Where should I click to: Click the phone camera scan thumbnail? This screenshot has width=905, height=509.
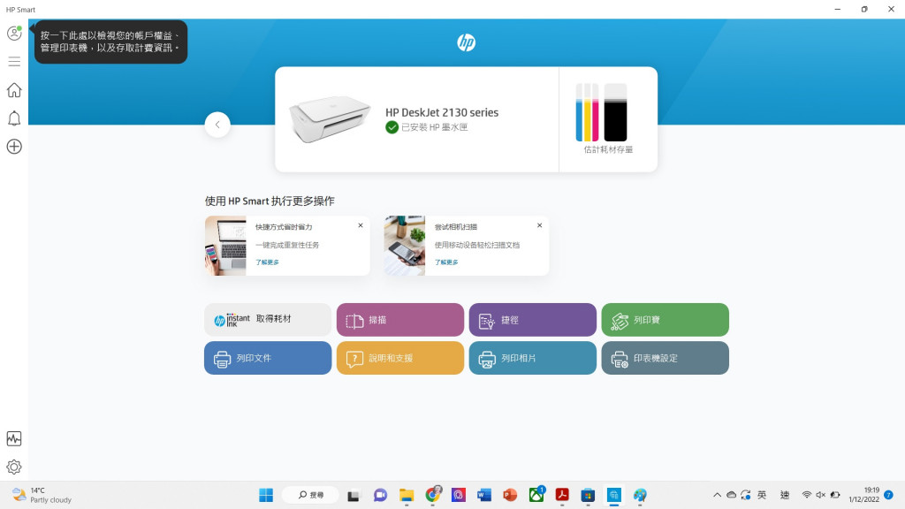(x=405, y=246)
